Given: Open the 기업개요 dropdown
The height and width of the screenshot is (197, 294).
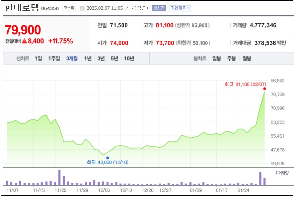Looking at the screenshot, I should coord(180,8).
